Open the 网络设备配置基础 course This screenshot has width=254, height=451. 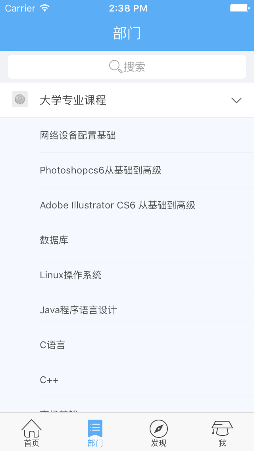pos(78,135)
